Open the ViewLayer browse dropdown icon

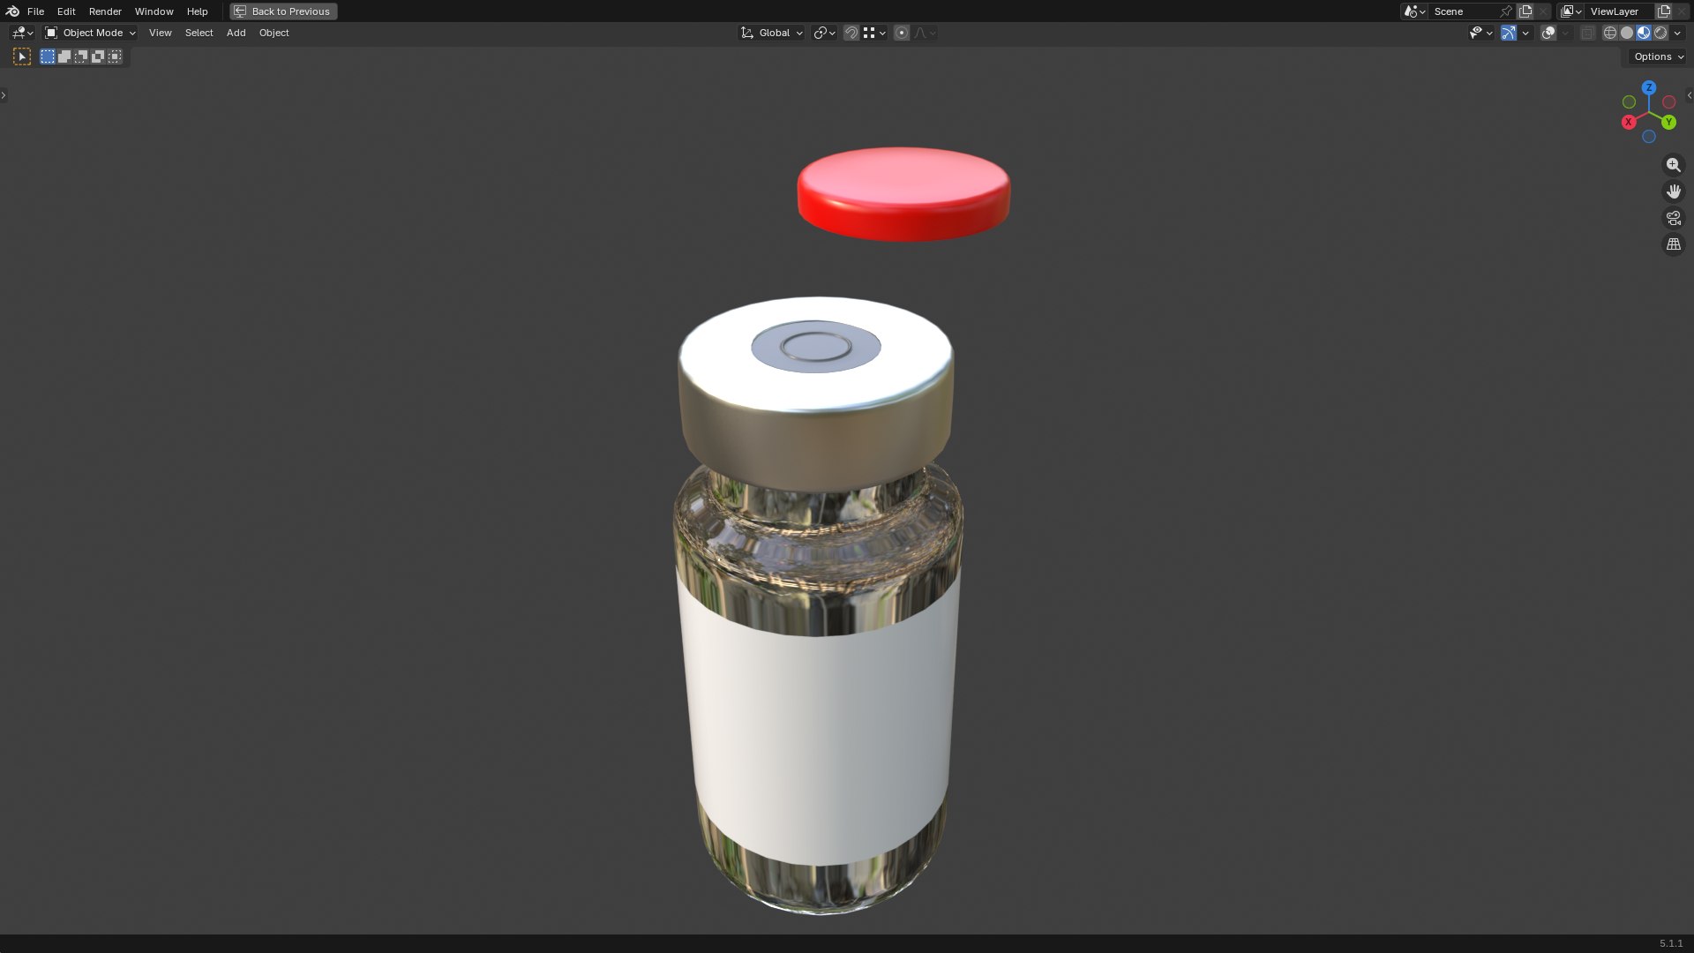point(1570,11)
